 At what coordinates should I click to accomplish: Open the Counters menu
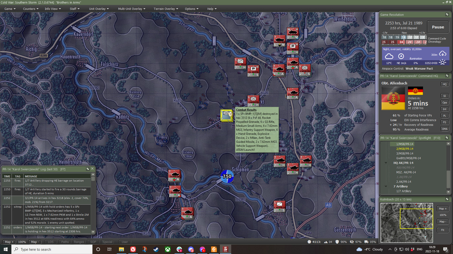(x=31, y=9)
